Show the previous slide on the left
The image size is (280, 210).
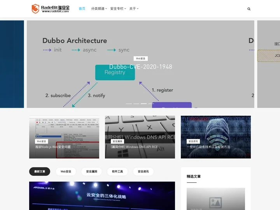click(x=12, y=64)
